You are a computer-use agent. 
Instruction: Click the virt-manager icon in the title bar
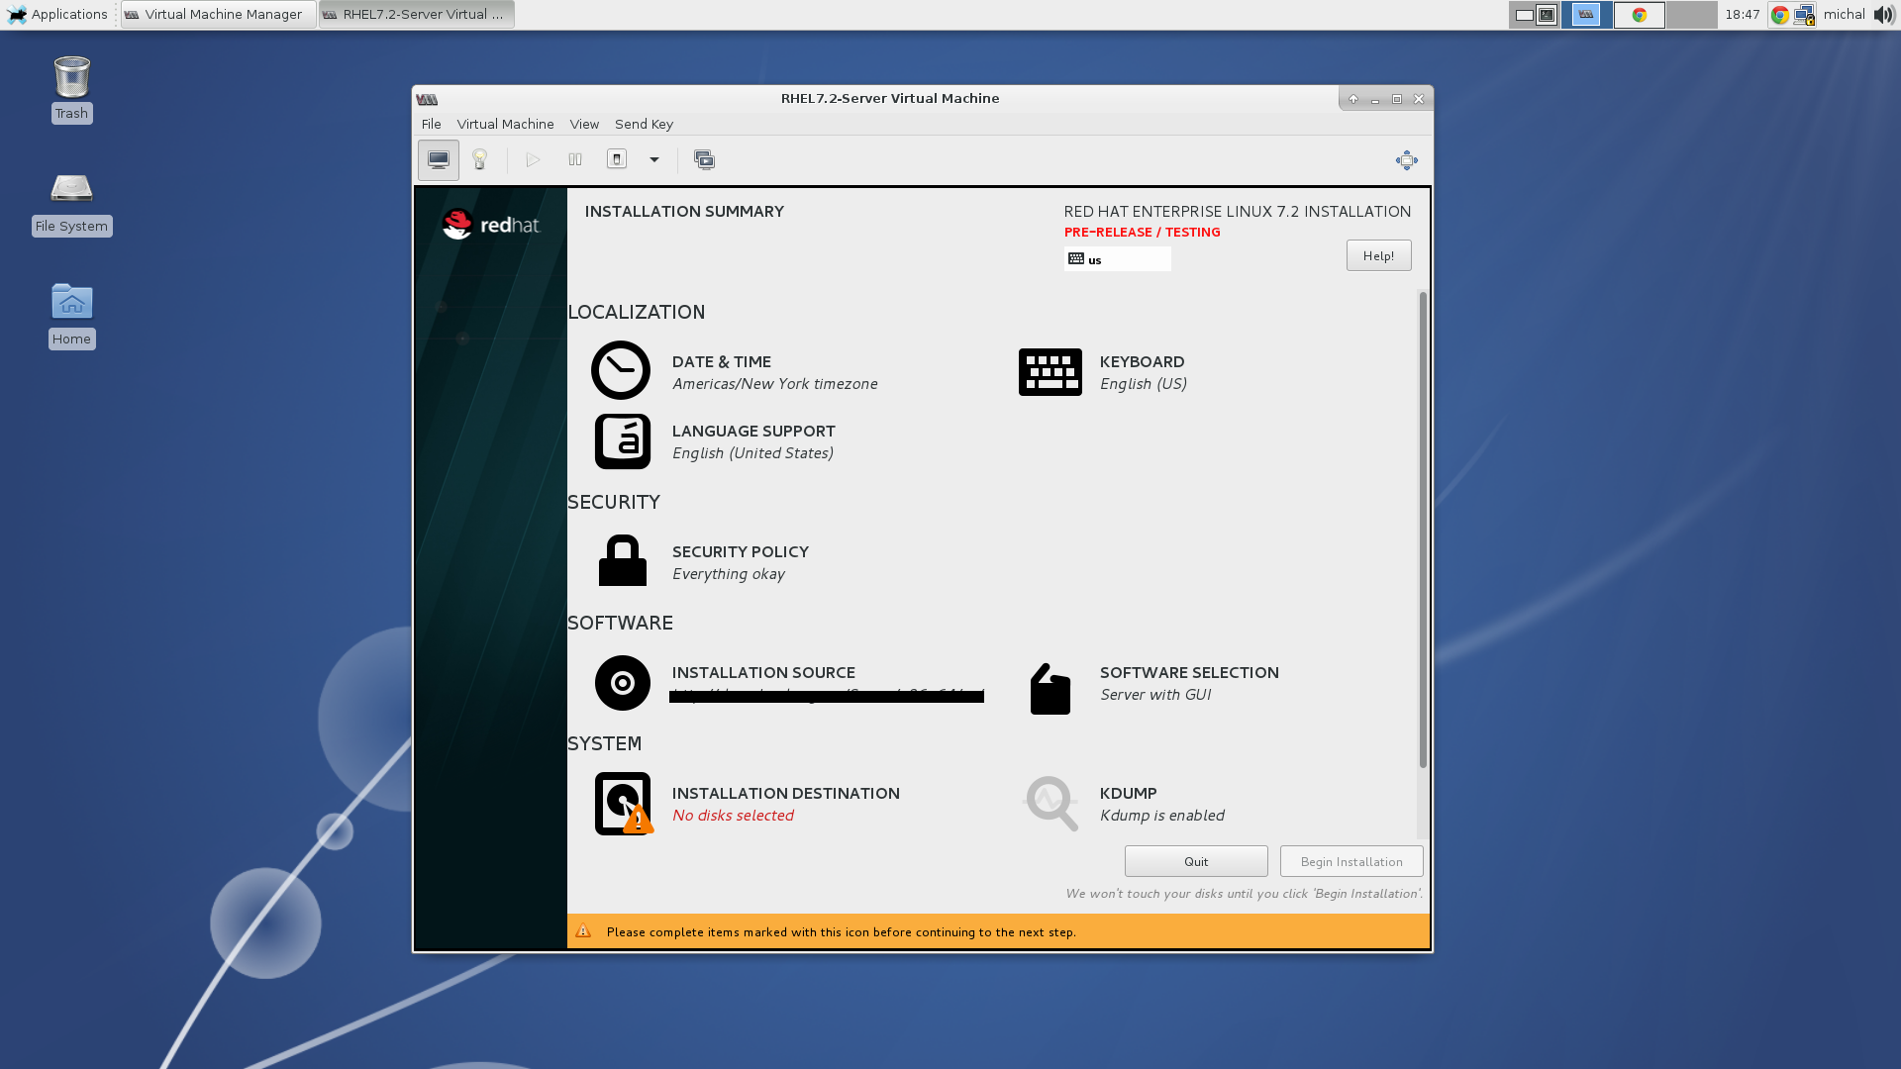[428, 99]
